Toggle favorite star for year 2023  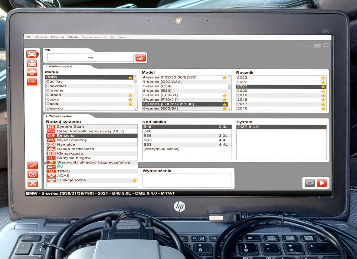(323, 78)
